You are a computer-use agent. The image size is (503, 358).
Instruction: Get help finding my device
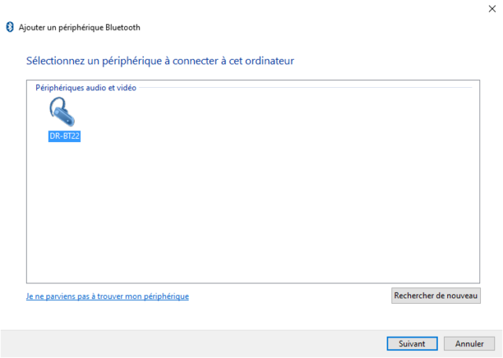[x=108, y=297]
